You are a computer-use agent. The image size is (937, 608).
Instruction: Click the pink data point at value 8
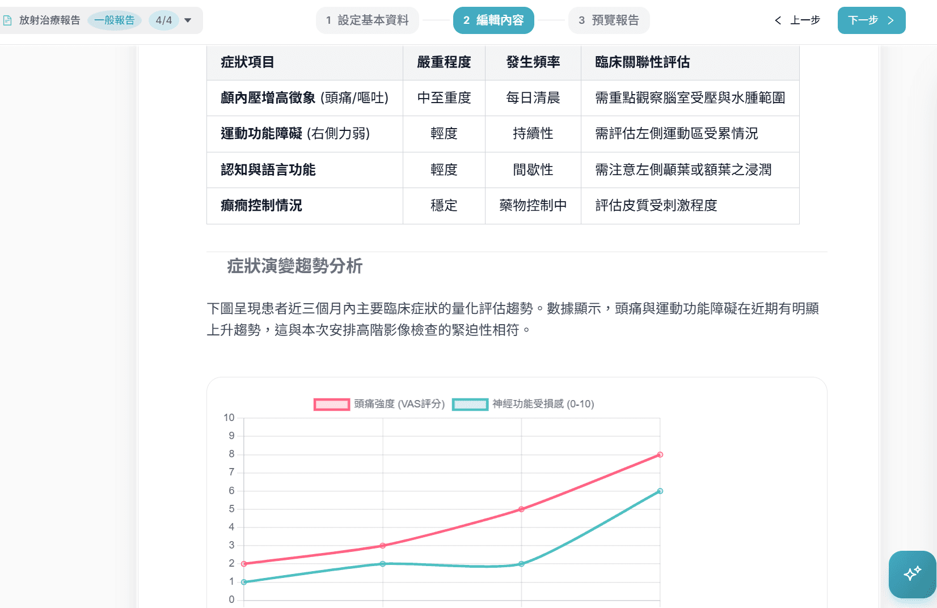[660, 454]
